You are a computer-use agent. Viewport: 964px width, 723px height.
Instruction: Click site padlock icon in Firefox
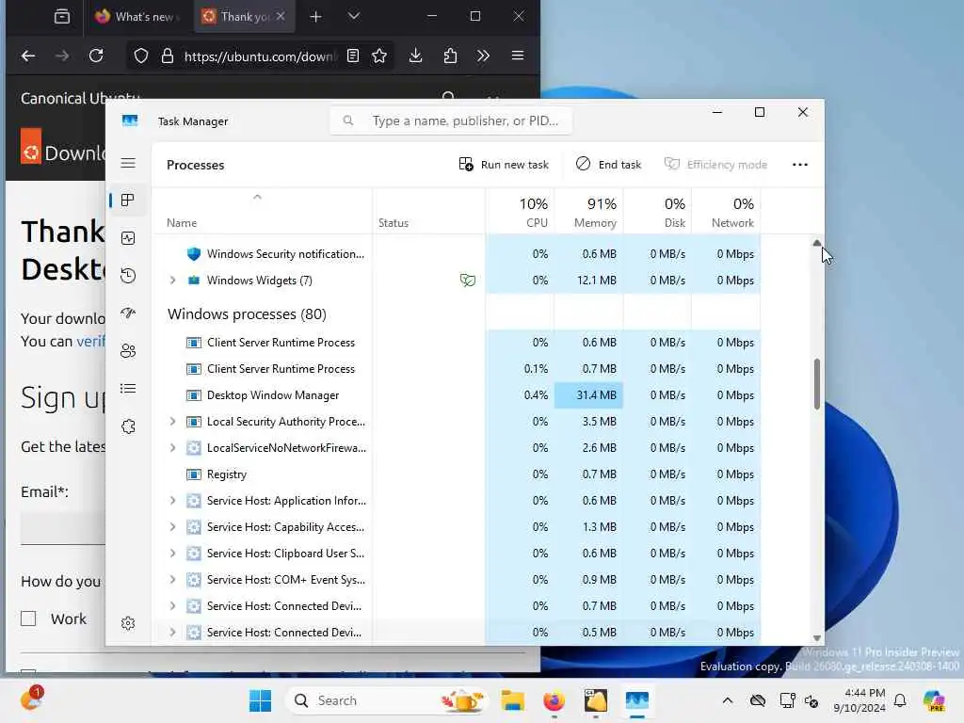click(x=168, y=56)
